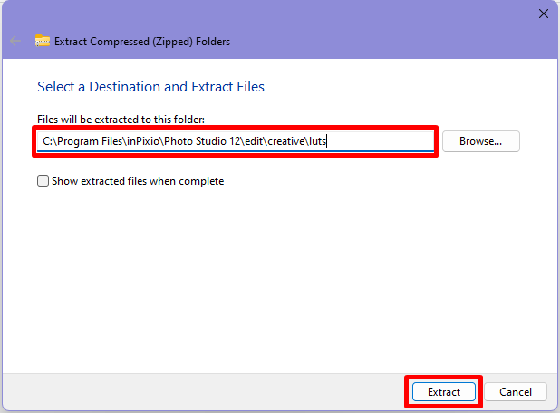
Task: Click the 'Extract Compressed (Zipped) Folders' title text
Action: (142, 42)
